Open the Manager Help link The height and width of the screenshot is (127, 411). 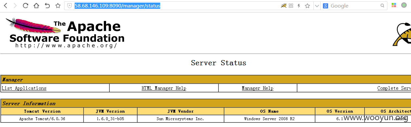257,88
